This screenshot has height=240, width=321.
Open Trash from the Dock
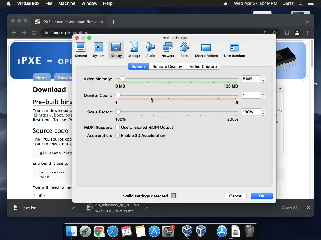(250, 231)
